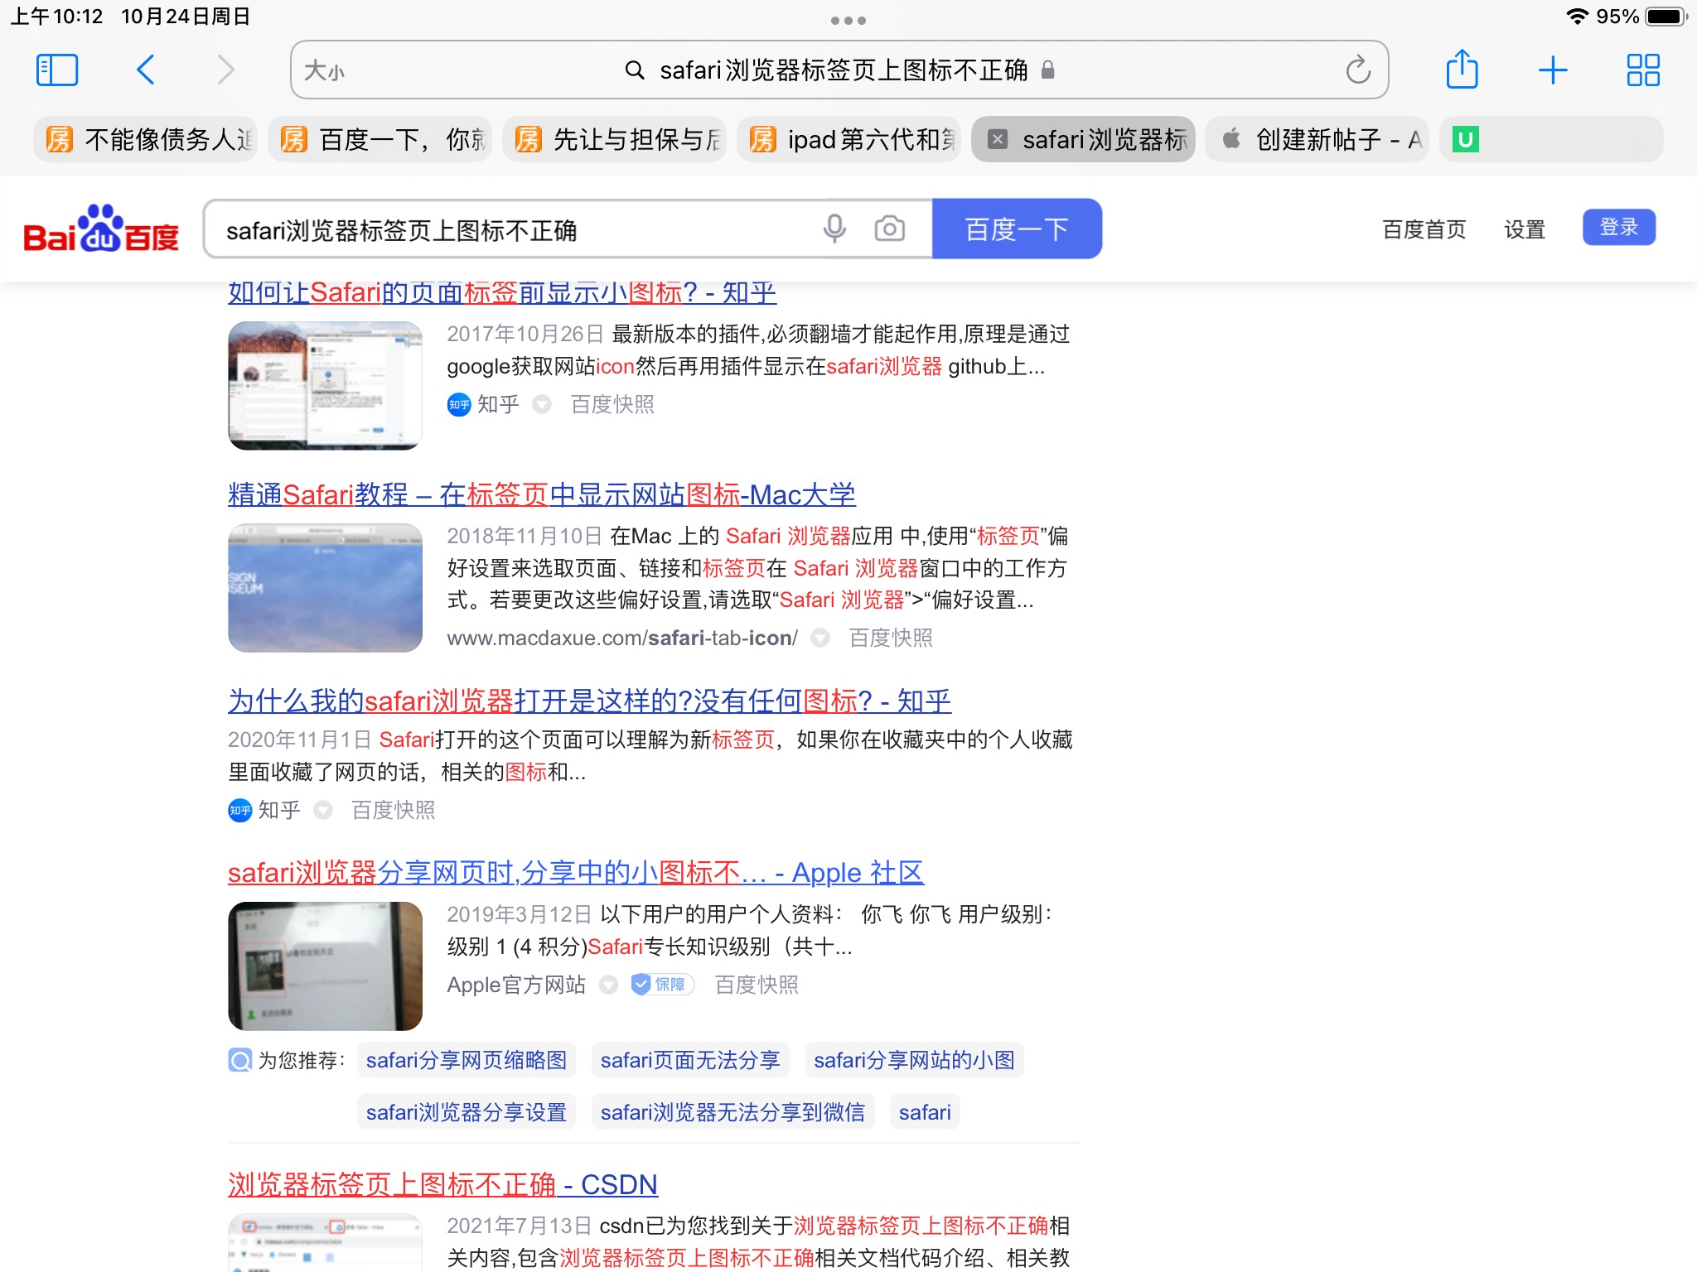Open Baidu camera image search
The height and width of the screenshot is (1272, 1697).
(x=889, y=229)
